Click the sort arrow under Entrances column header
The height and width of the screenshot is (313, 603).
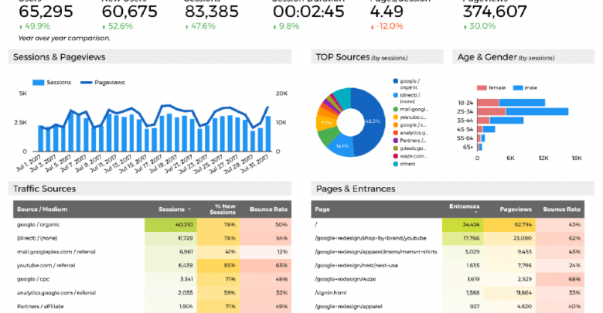[476, 213]
